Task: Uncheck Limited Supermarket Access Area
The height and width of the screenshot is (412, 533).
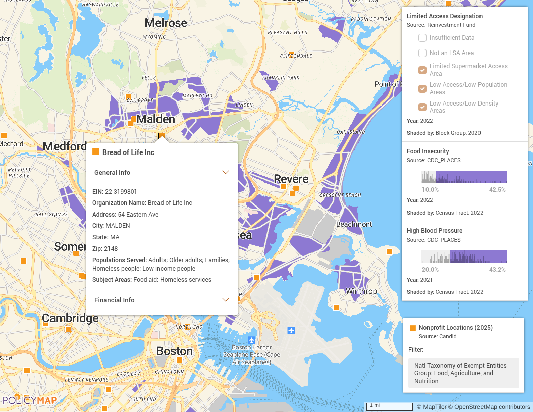Action: coord(422,70)
